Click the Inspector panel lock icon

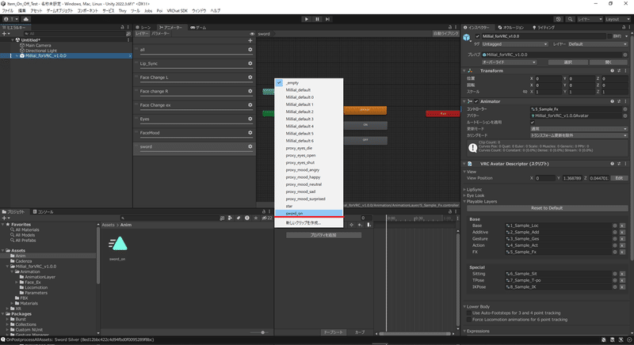coord(624,27)
